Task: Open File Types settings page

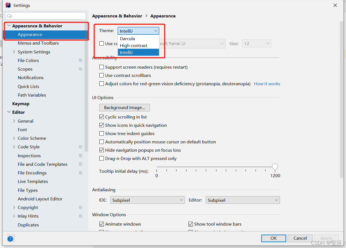Action: click(28, 190)
